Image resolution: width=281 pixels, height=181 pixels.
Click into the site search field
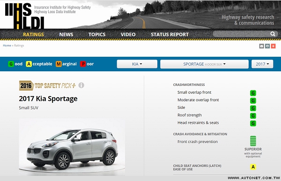241,34
